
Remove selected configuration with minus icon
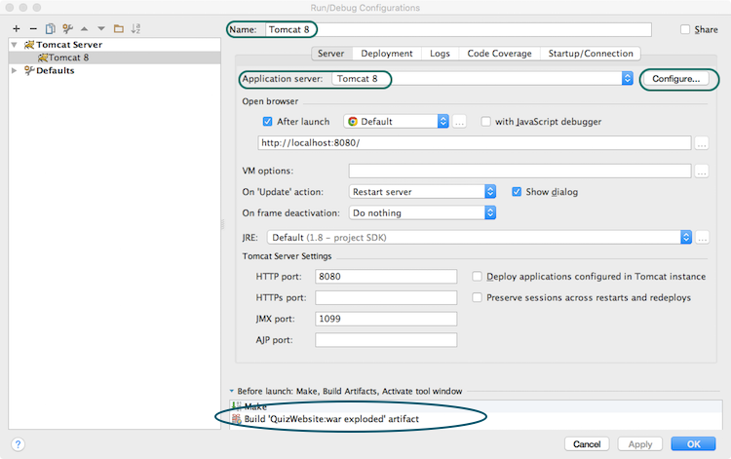[33, 29]
